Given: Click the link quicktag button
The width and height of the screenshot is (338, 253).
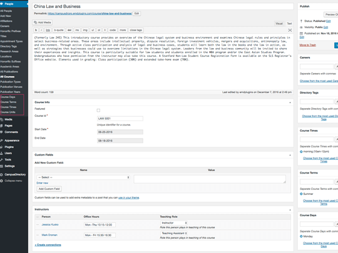Looking at the screenshot, I should (x=48, y=30).
